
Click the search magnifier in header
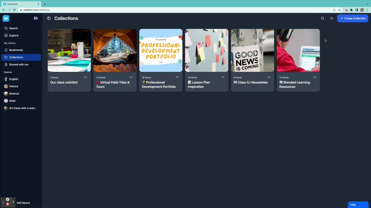322,18
